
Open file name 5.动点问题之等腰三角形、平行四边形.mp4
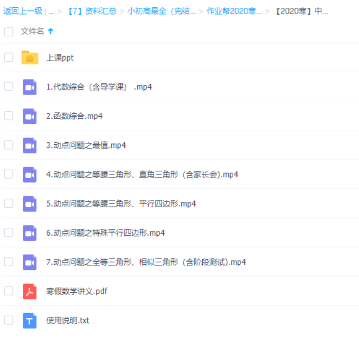[121, 204]
